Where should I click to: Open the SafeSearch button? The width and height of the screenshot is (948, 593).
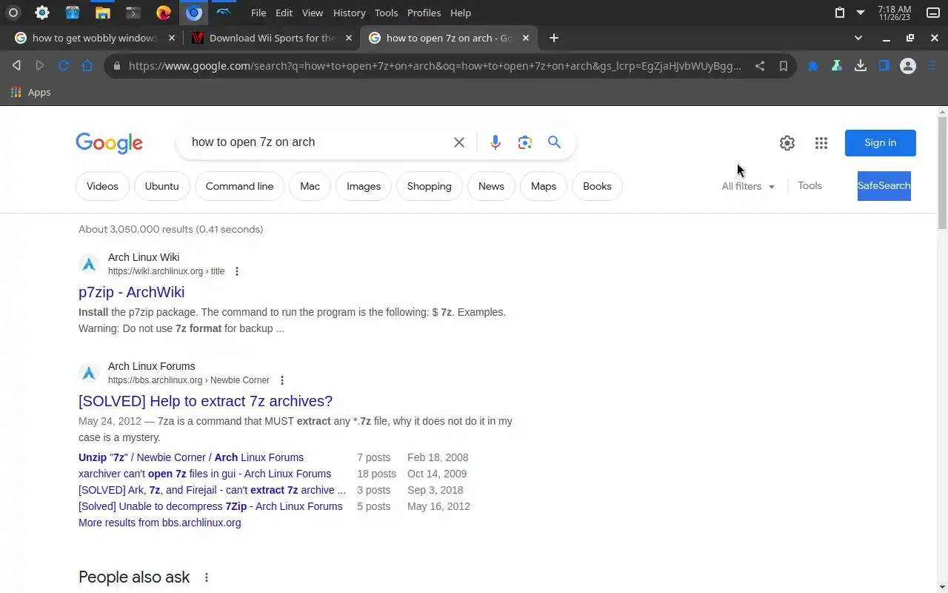tap(884, 186)
